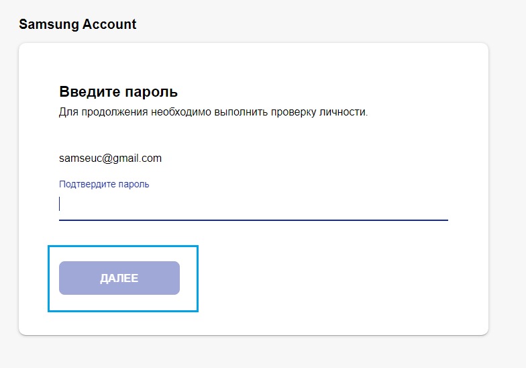Click the word личности in the description
Viewport: 526px width, 368px height.
[x=344, y=111]
